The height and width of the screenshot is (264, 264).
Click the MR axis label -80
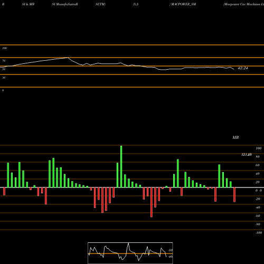pyautogui.click(x=258, y=224)
